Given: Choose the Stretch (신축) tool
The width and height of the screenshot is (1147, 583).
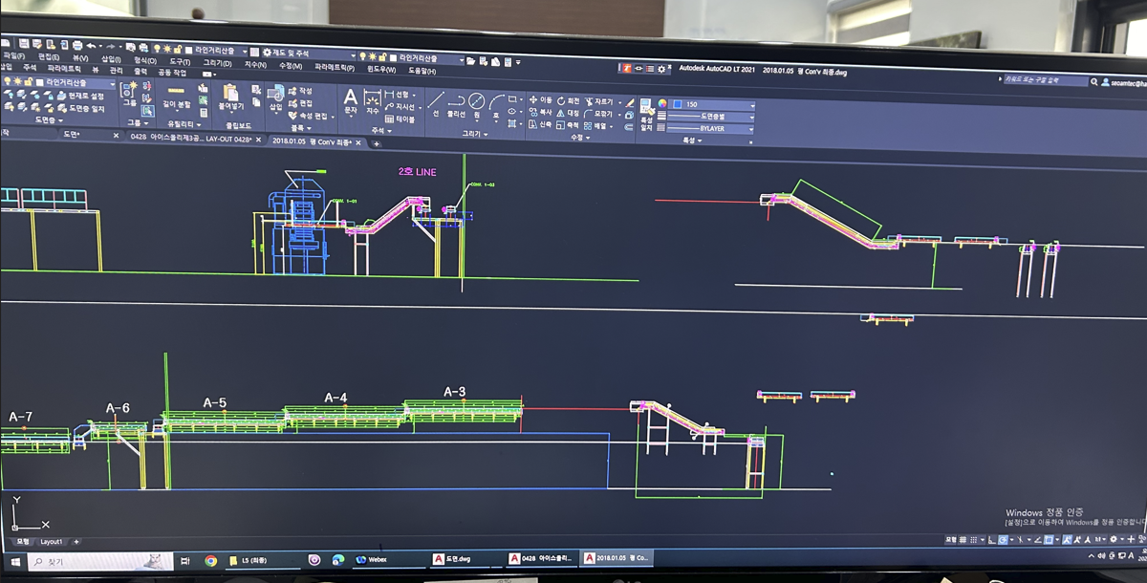Looking at the screenshot, I should [541, 124].
